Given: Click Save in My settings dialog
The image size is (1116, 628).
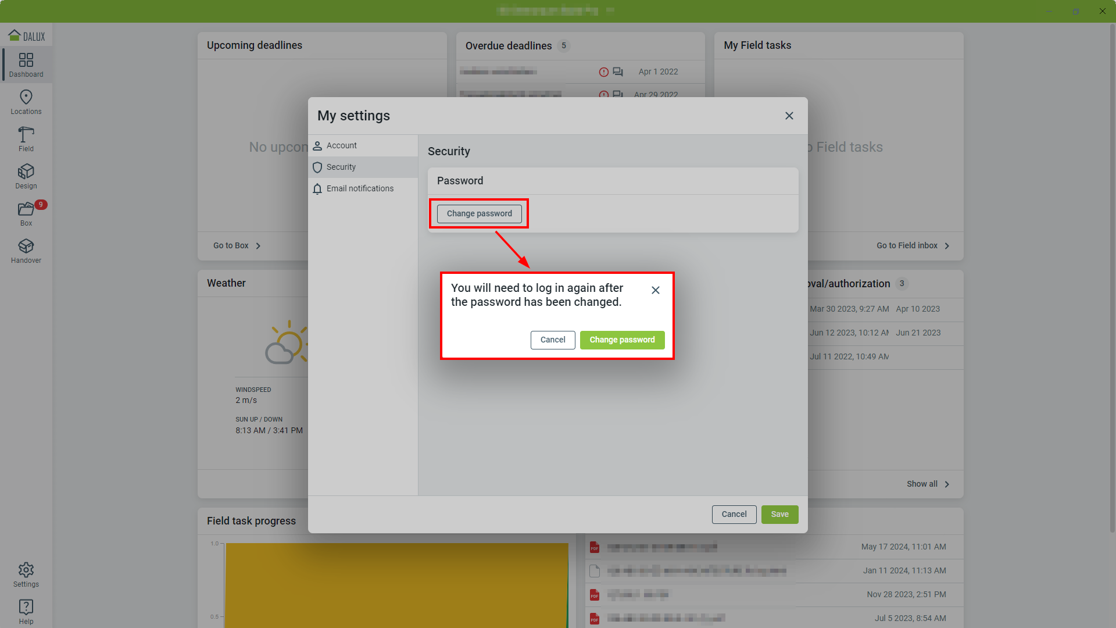Looking at the screenshot, I should [779, 514].
